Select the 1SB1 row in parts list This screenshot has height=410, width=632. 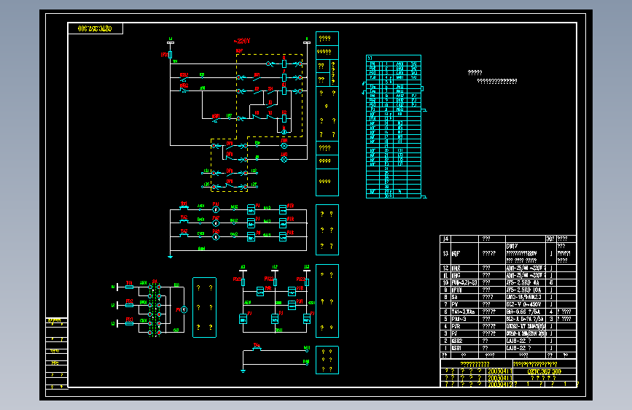(x=508, y=348)
